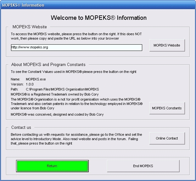This screenshot has width=196, height=181.
Task: Click the 'MOPEKS Website' group label
Action: (x=30, y=27)
